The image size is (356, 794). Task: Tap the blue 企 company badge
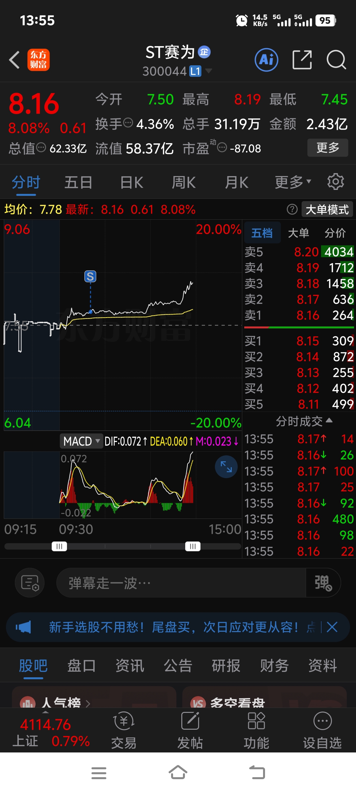pyautogui.click(x=204, y=52)
